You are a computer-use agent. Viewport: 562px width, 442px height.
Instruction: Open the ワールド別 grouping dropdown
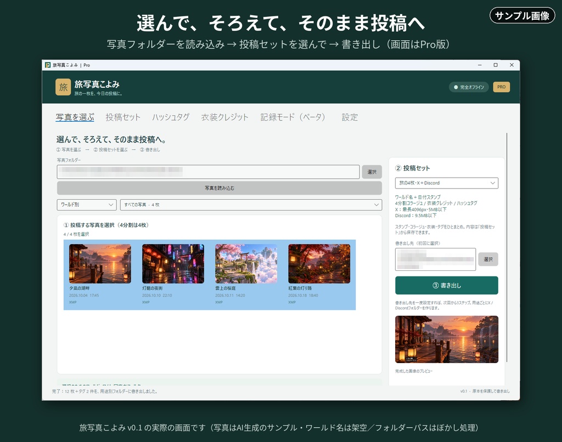click(x=87, y=205)
